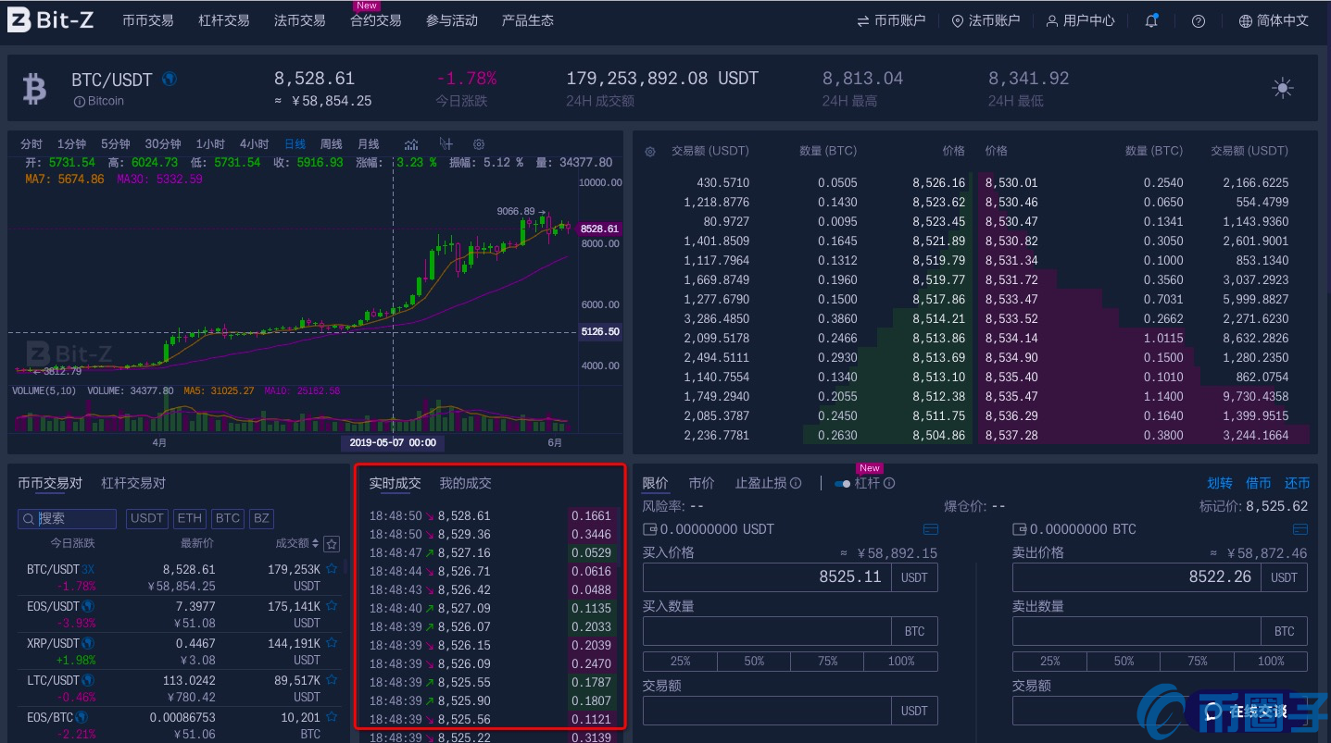The width and height of the screenshot is (1331, 743).
Task: Set chart interval to 1小时
Action: click(x=210, y=144)
